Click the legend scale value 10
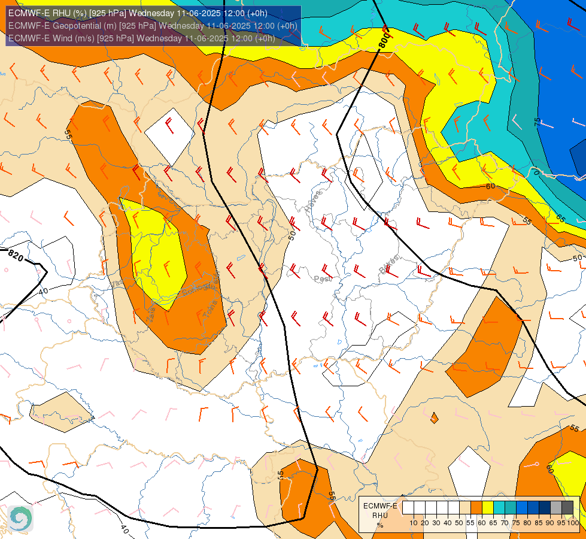The height and width of the screenshot is (539, 586). [414, 523]
